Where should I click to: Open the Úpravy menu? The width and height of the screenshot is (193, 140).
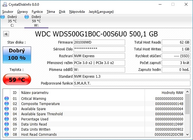coord(22,12)
